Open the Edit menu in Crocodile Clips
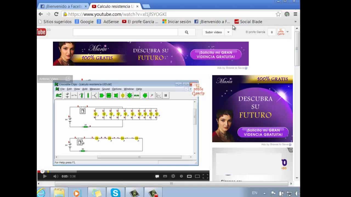The width and height of the screenshot is (351, 197). pyautogui.click(x=69, y=89)
